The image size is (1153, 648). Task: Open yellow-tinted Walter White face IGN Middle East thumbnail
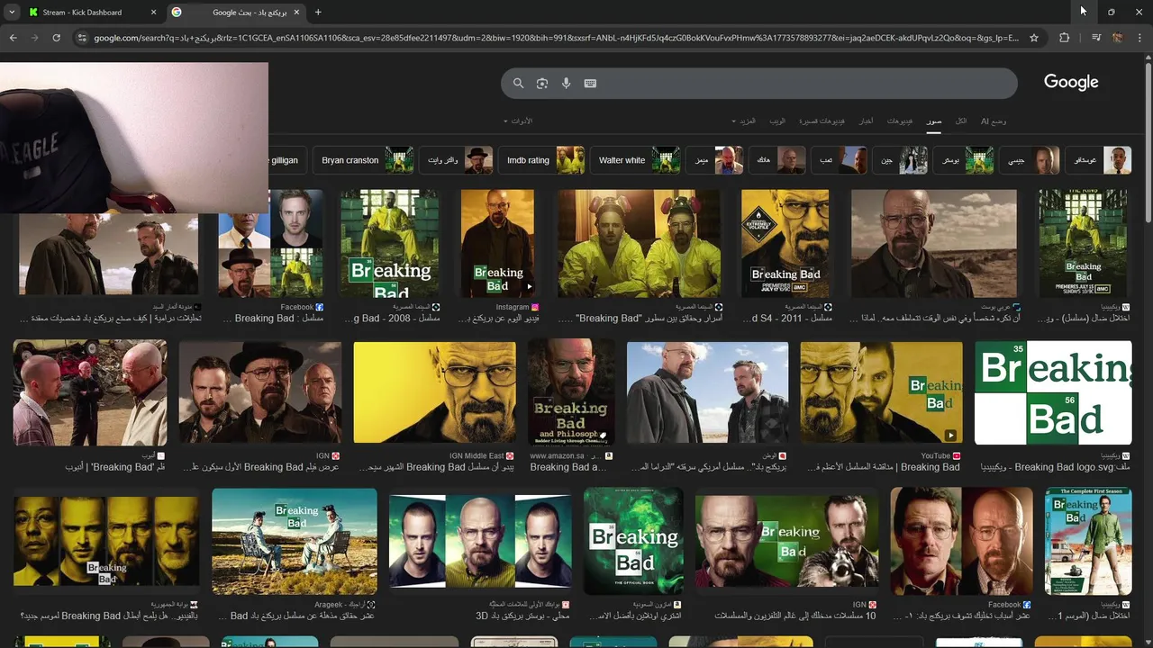point(434,392)
